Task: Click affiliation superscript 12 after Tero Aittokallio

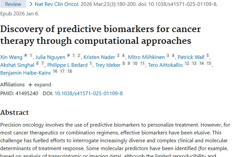Action: pyautogui.click(x=187, y=64)
